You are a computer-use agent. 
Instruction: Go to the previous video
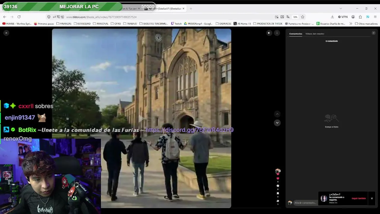[x=277, y=114]
